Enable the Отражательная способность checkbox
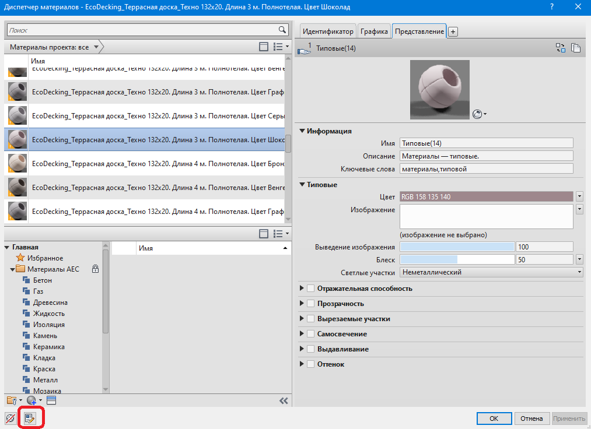 310,289
